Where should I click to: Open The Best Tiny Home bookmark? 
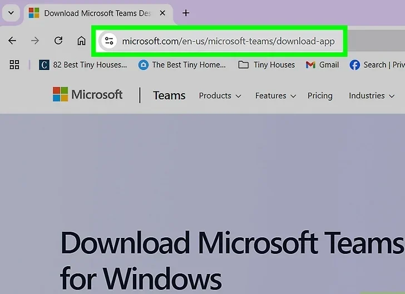[182, 65]
